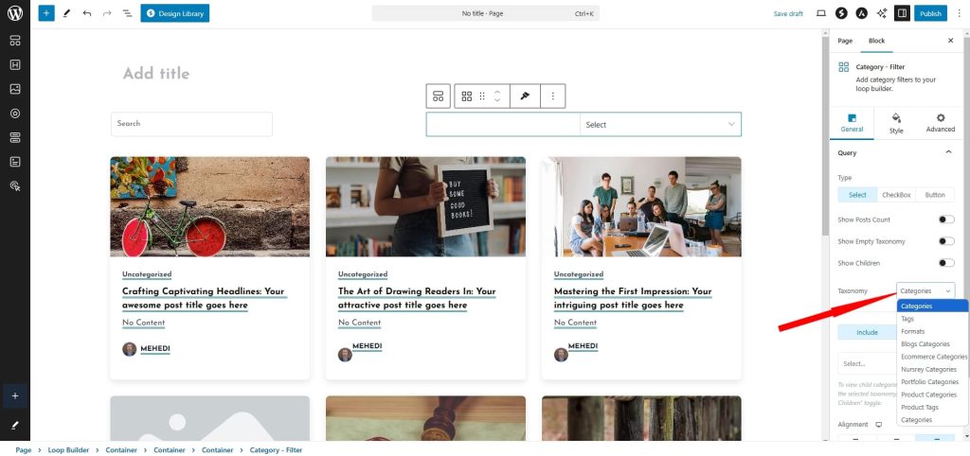Enable the Show Posts Count toggle
The width and height of the screenshot is (970, 456).
click(945, 219)
